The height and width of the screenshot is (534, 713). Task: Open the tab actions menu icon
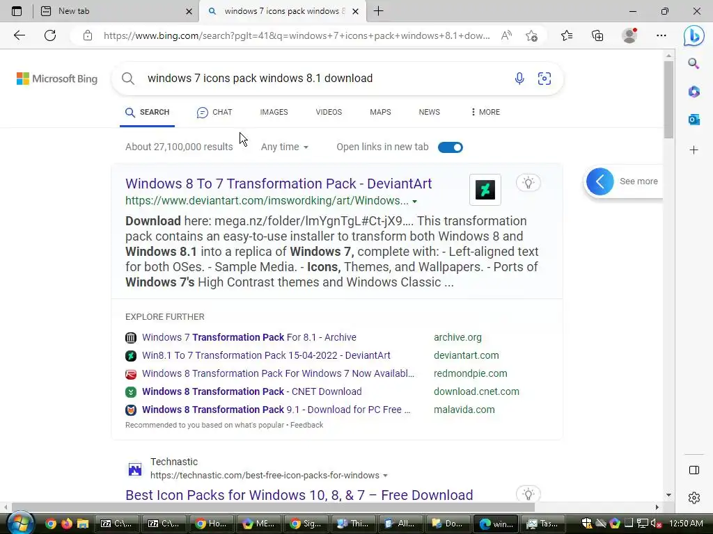click(x=17, y=11)
